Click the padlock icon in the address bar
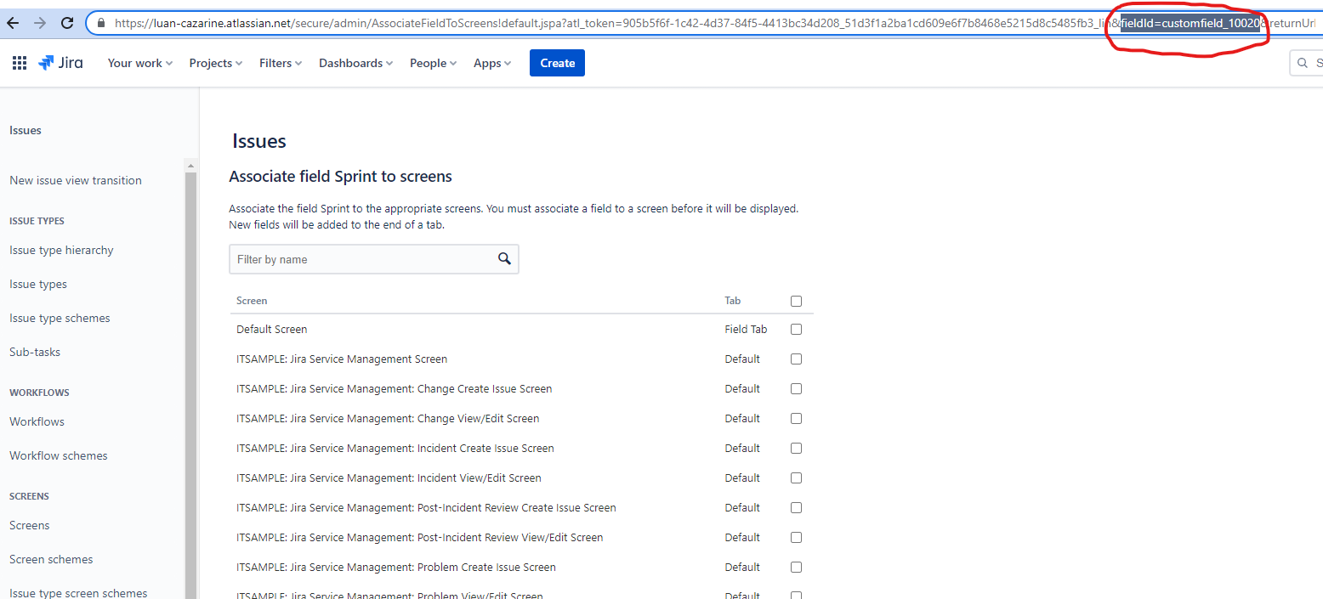1323x599 pixels. pyautogui.click(x=101, y=22)
